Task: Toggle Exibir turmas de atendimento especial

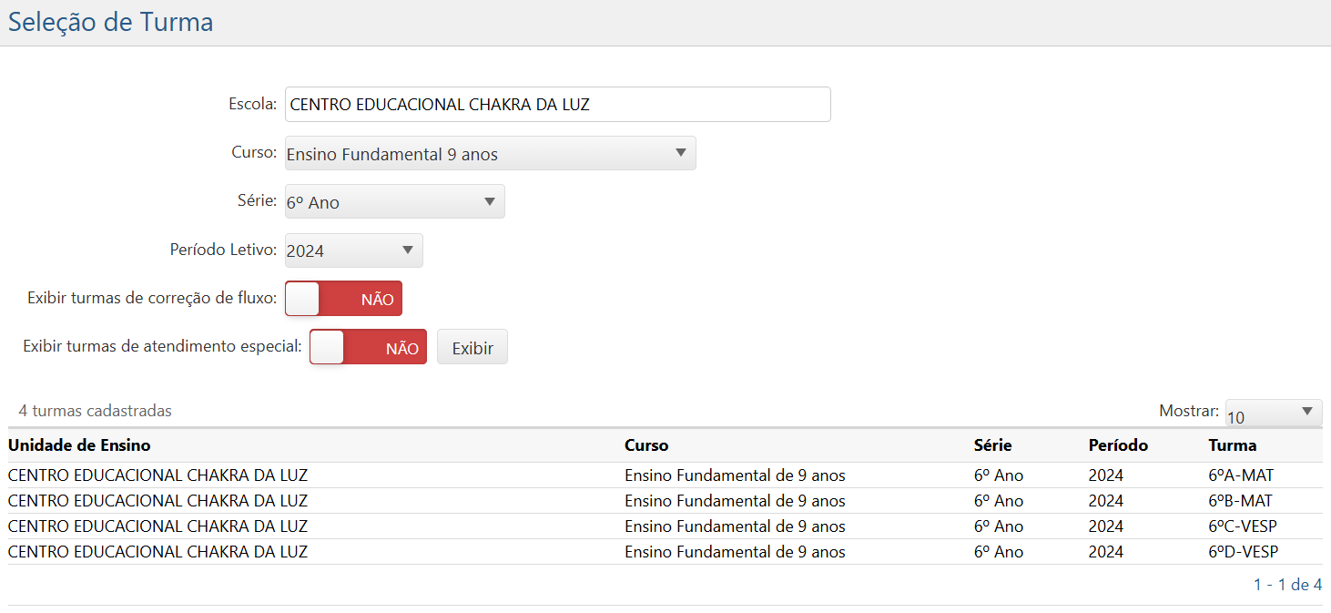Action: coord(368,347)
